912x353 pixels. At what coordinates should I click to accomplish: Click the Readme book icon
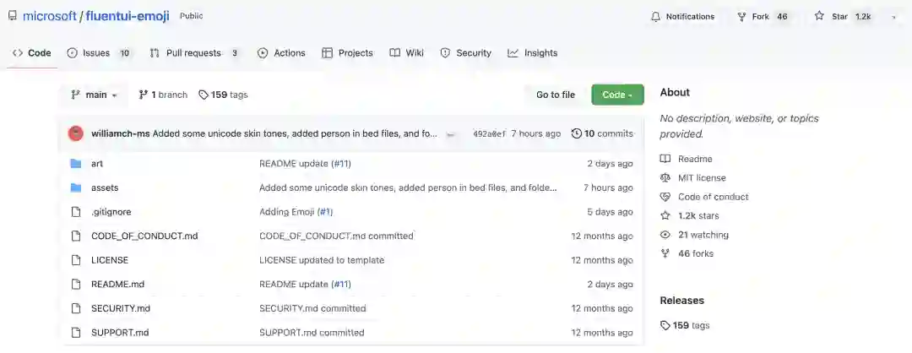[665, 159]
